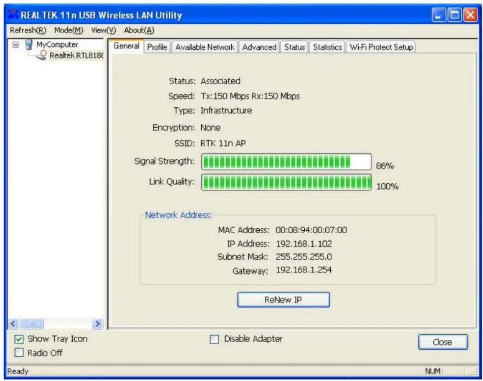The image size is (483, 381).
Task: Click the Network Address group label
Action: click(178, 215)
